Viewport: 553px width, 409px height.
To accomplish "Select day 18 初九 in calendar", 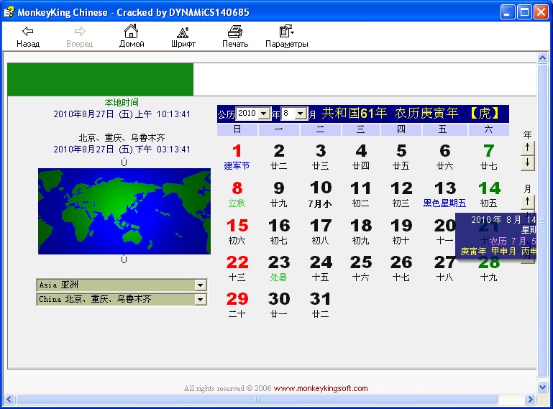I will tap(361, 231).
